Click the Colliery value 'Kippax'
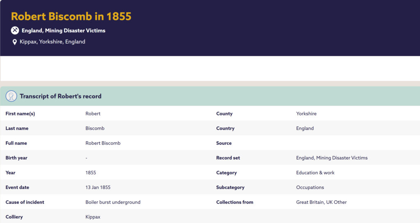 [x=93, y=217]
